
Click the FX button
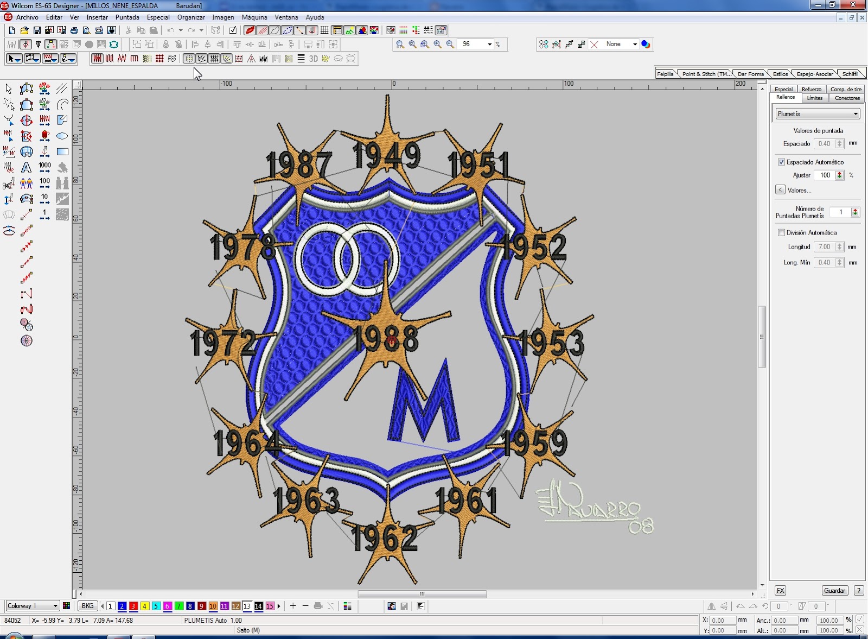click(780, 591)
